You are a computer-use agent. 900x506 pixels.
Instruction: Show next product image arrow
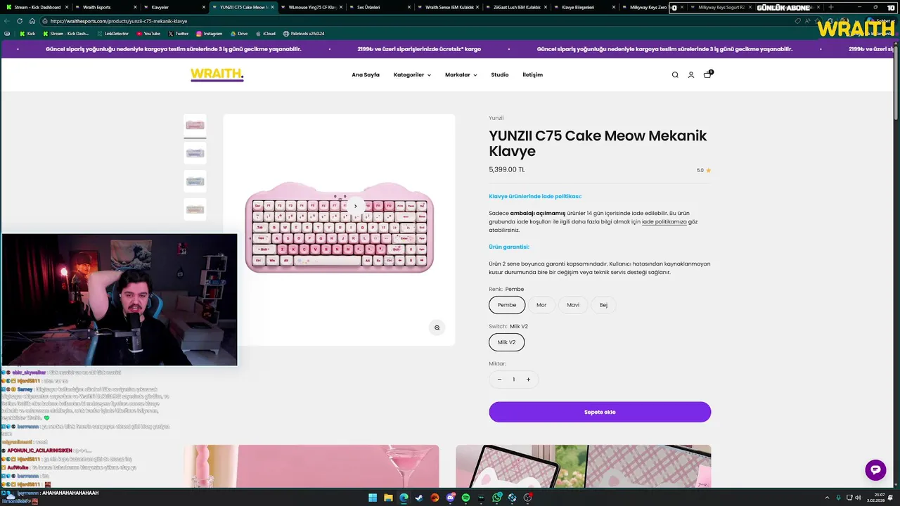coord(356,206)
